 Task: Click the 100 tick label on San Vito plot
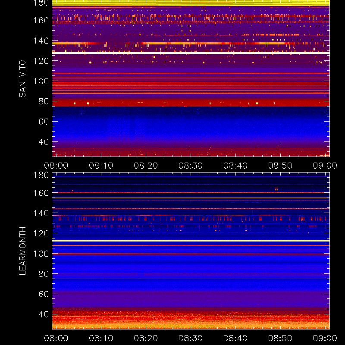[x=41, y=81]
